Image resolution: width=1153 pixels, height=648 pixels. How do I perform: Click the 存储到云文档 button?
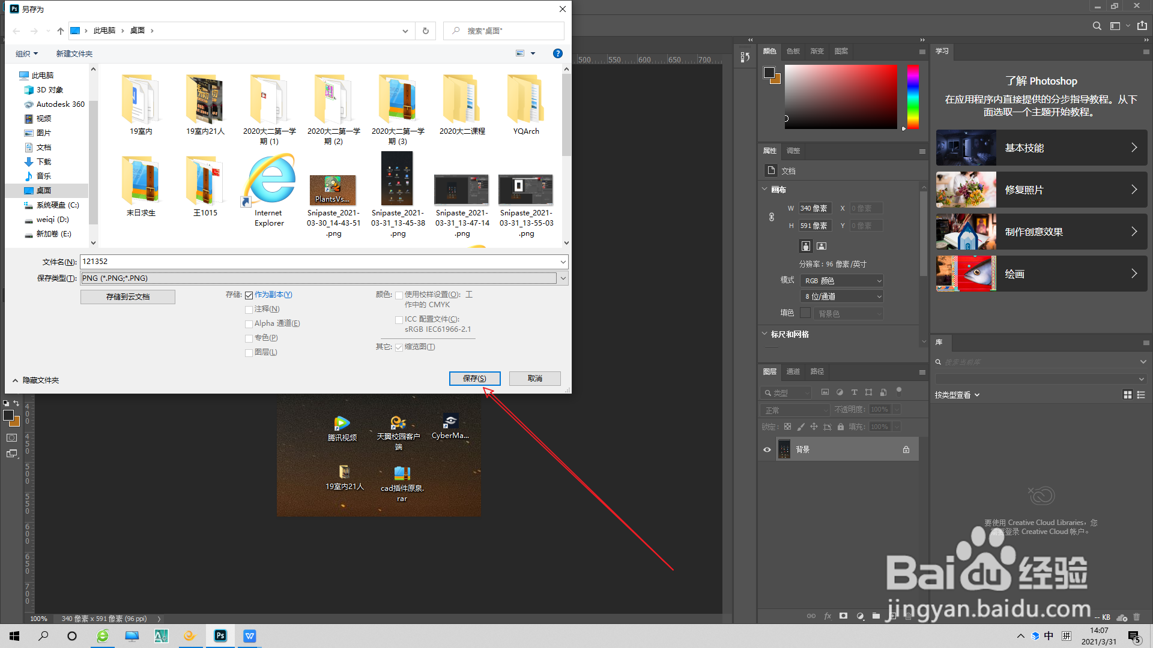[128, 297]
